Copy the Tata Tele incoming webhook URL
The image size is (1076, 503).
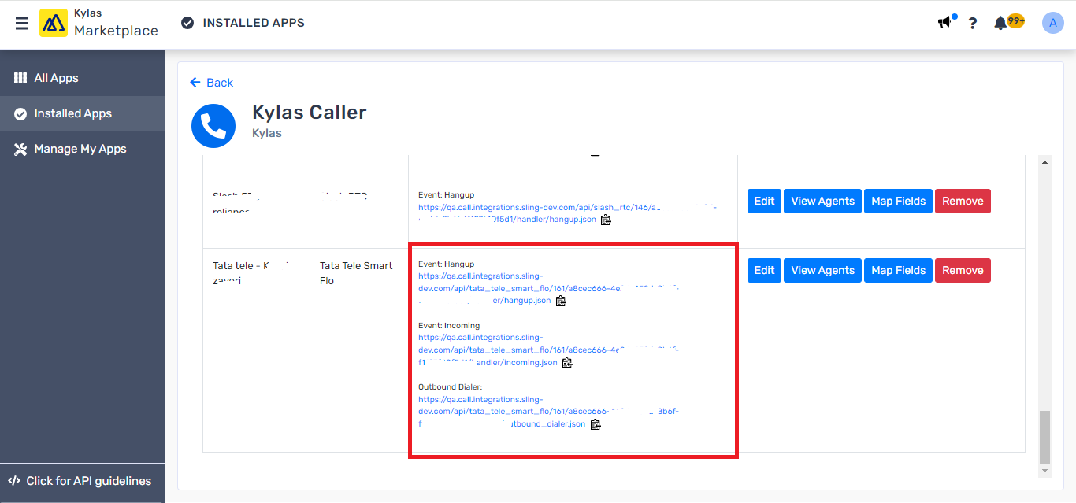(567, 363)
